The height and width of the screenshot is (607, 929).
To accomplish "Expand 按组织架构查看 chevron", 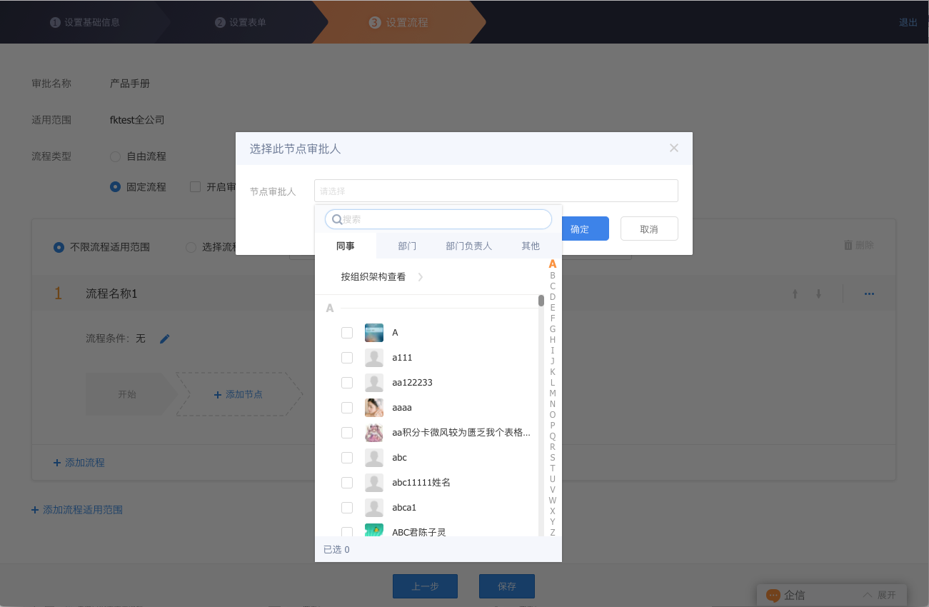I will [420, 277].
